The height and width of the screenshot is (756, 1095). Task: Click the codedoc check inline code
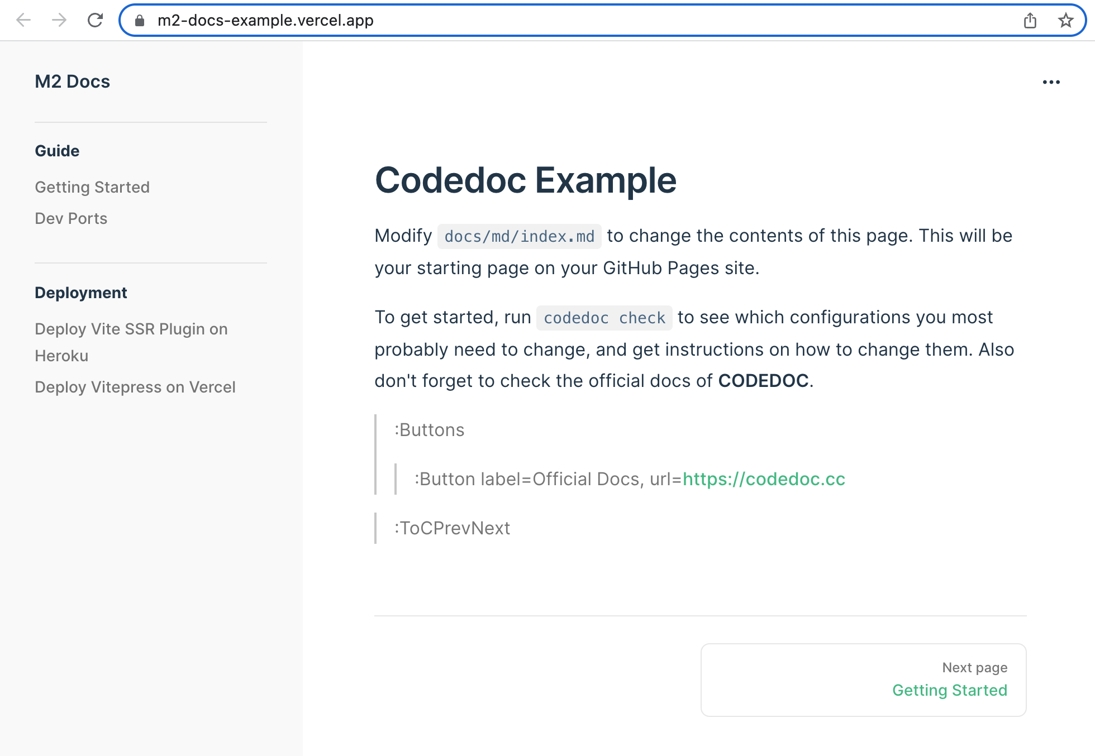tap(604, 318)
